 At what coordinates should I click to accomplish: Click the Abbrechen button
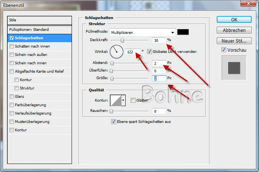[234, 30]
